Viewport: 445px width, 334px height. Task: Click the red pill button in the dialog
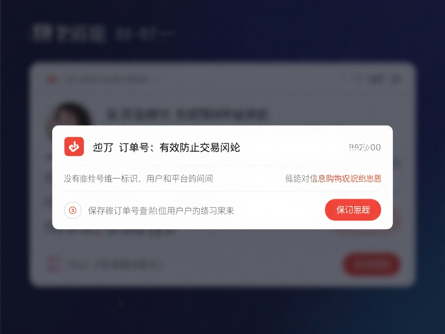[x=353, y=210]
